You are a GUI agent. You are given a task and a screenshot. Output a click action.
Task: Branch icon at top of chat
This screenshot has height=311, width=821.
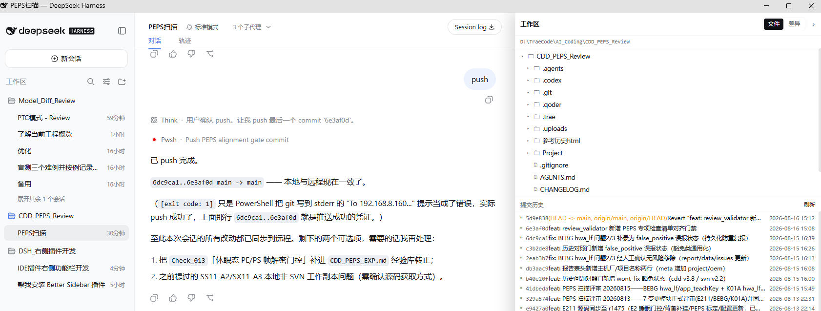click(x=210, y=54)
